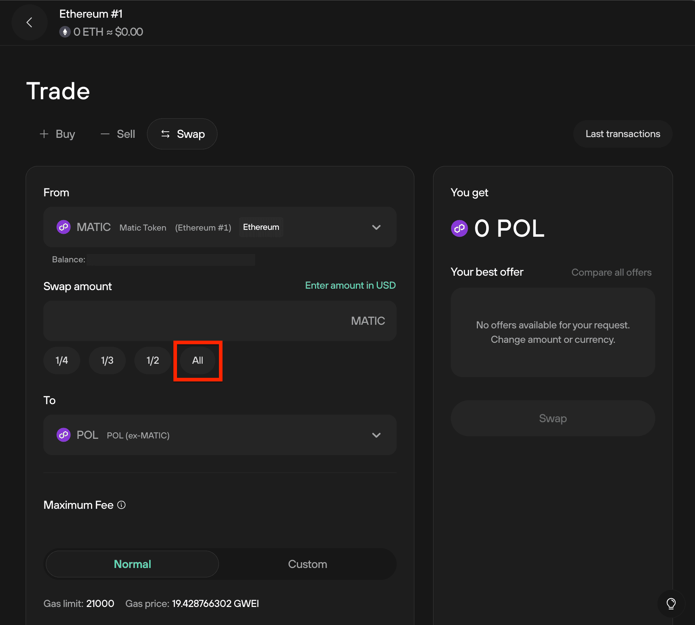Expand the From currency dropdown chevron

[x=376, y=227]
